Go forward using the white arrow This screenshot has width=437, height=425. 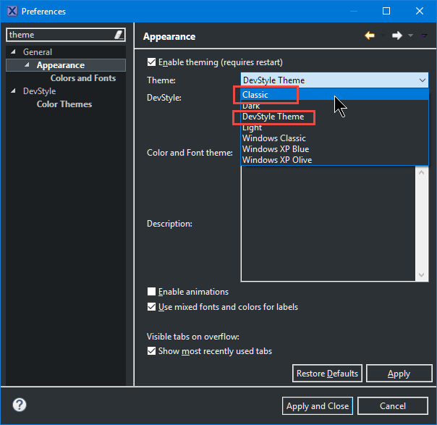tap(396, 35)
